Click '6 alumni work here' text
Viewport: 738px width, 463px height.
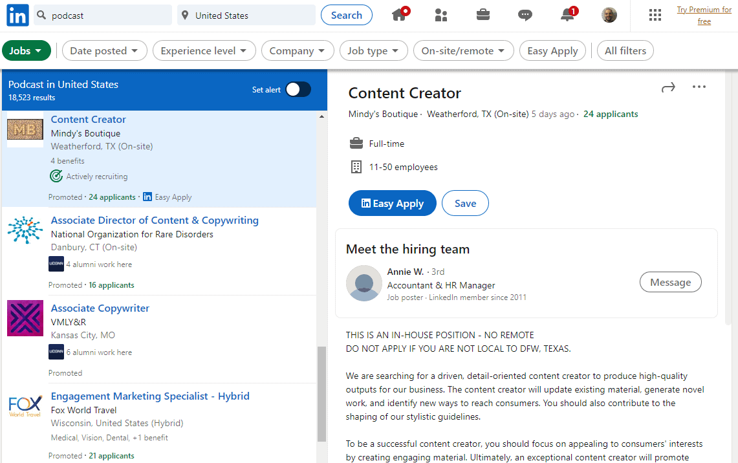(x=99, y=352)
